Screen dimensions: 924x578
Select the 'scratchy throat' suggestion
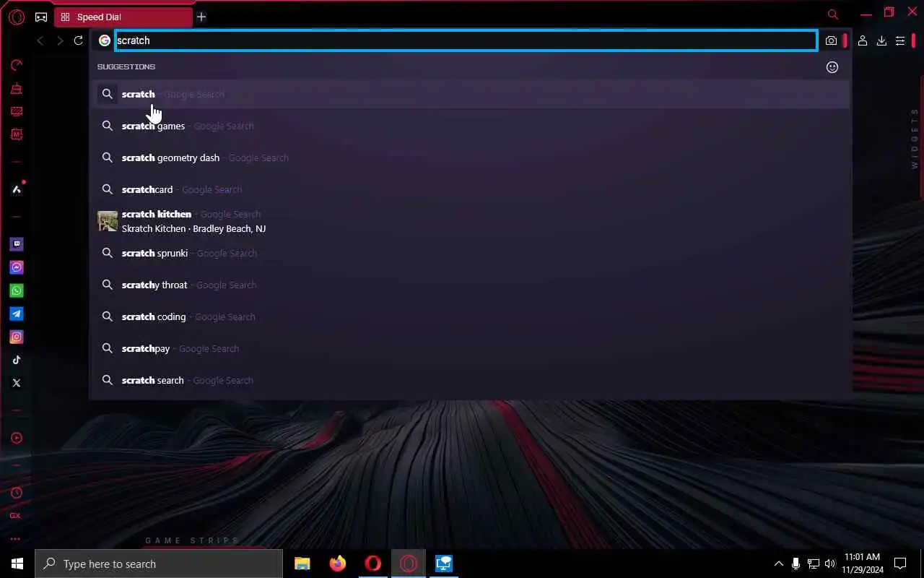pyautogui.click(x=471, y=285)
